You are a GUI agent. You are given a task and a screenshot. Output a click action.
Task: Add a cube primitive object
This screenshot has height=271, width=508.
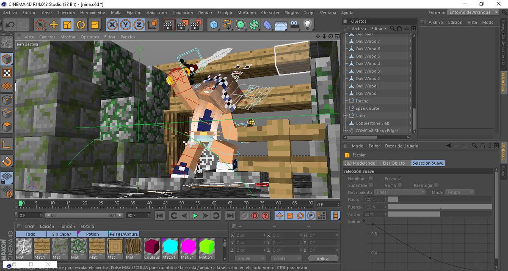[x=214, y=24]
